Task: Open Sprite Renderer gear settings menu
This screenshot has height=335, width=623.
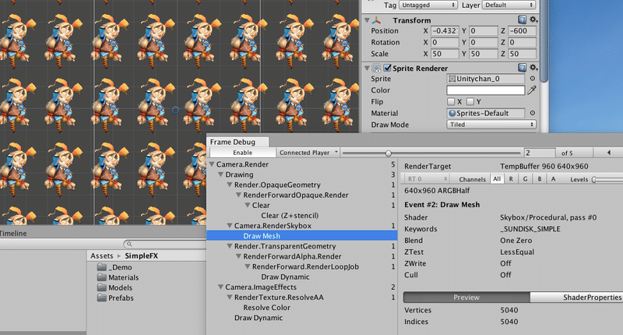Action: 533,68
